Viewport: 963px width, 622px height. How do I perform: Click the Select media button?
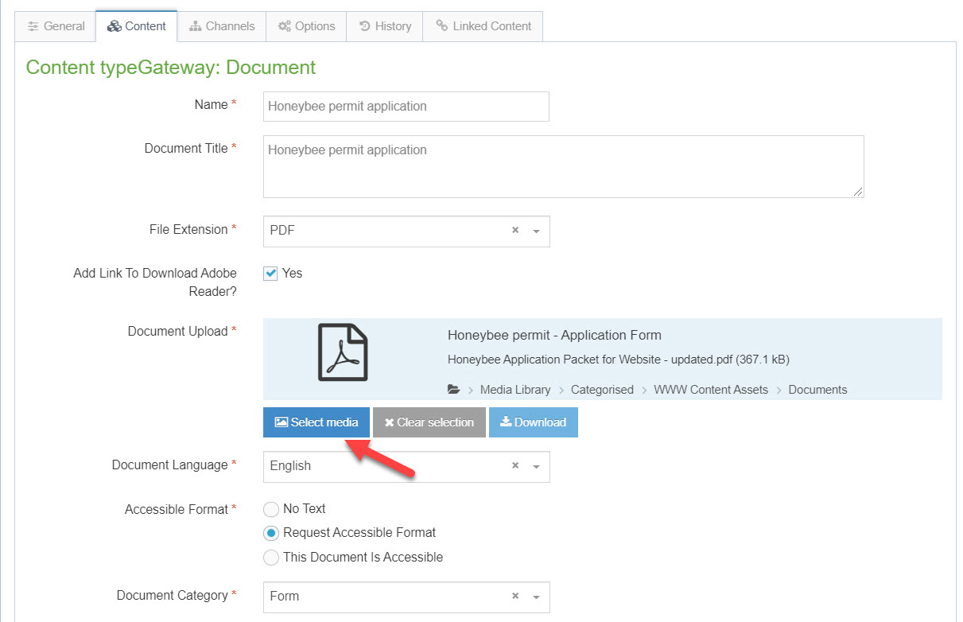click(x=316, y=422)
